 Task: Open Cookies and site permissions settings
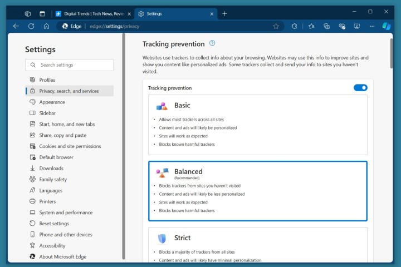point(70,146)
